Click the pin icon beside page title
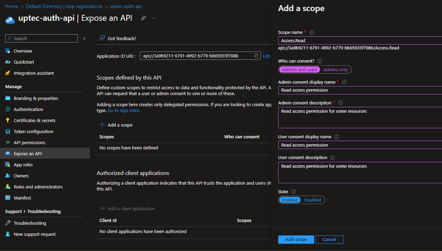The height and width of the screenshot is (251, 442). [x=143, y=18]
